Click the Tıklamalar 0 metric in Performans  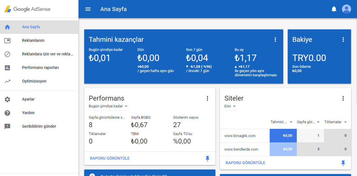tap(91, 141)
